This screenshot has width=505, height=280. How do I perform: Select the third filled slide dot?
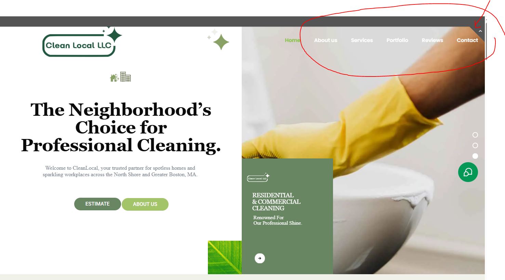tap(475, 156)
